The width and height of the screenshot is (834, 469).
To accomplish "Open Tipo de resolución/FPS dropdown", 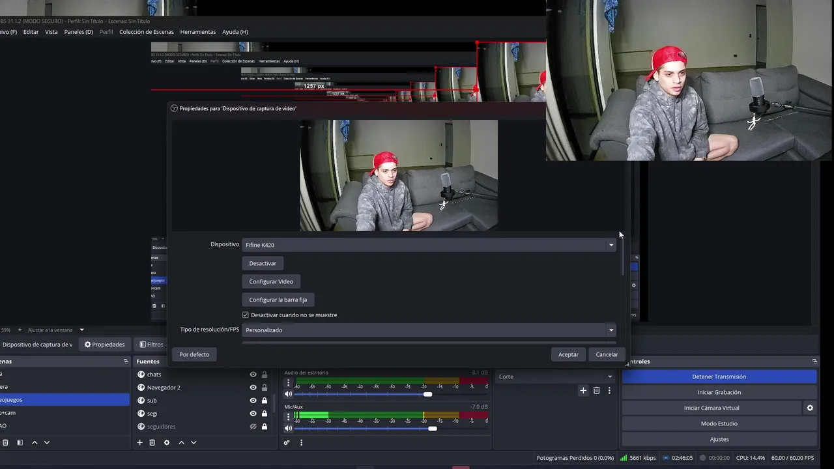I will [429, 330].
